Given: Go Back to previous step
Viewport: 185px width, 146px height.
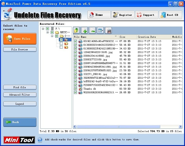Looking at the screenshot, I should (20, 122).
